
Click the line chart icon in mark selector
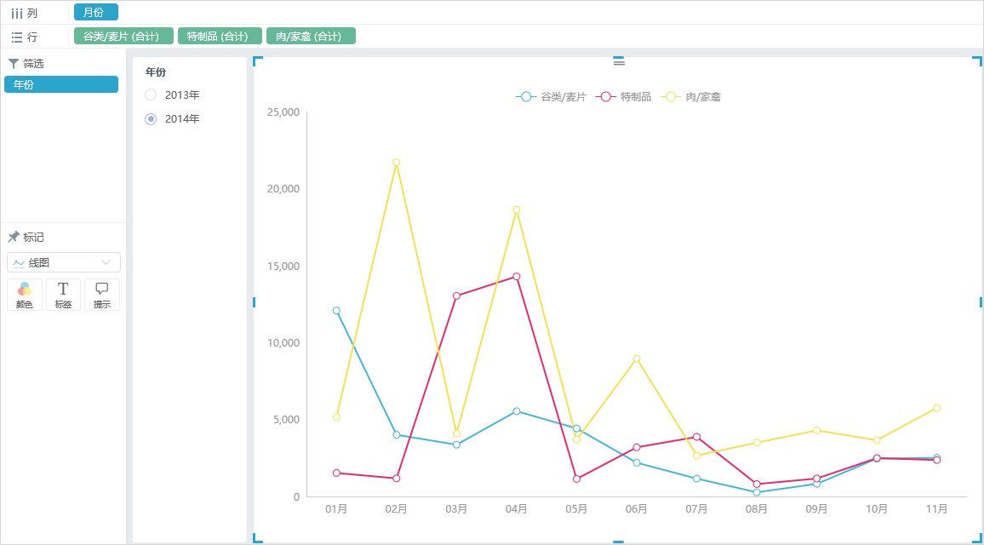pos(19,263)
